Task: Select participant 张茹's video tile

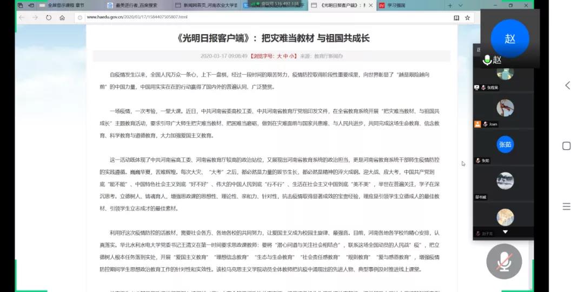Action: point(505,144)
